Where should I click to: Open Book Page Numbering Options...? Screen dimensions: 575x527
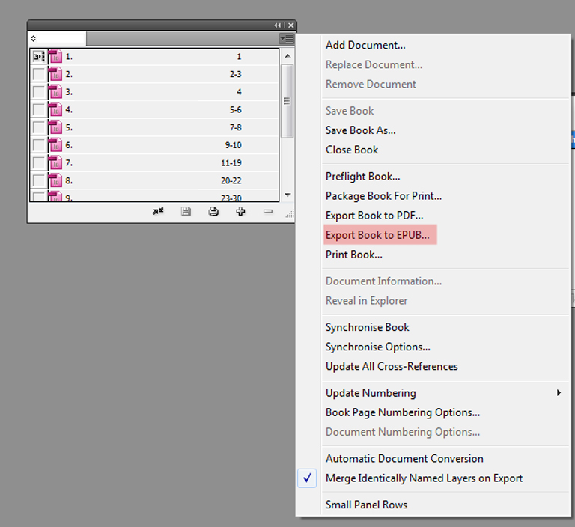(x=403, y=412)
